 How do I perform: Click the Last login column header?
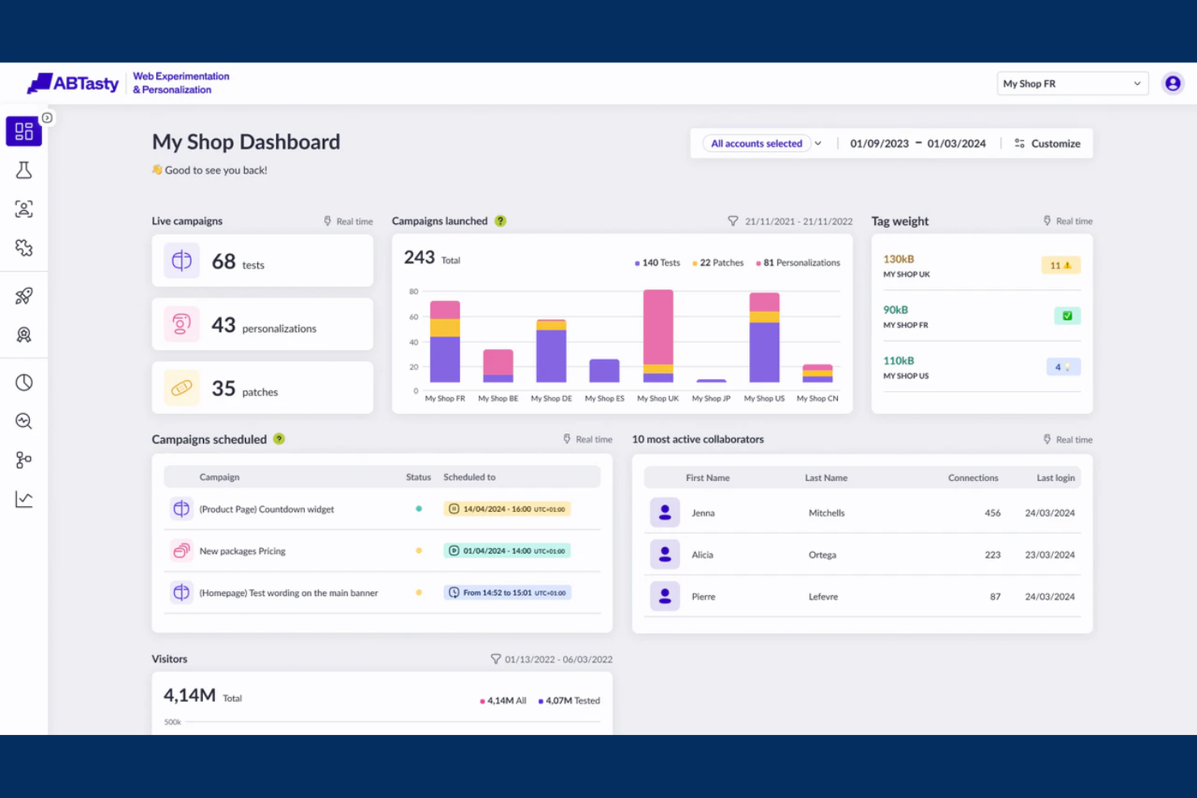(x=1055, y=478)
